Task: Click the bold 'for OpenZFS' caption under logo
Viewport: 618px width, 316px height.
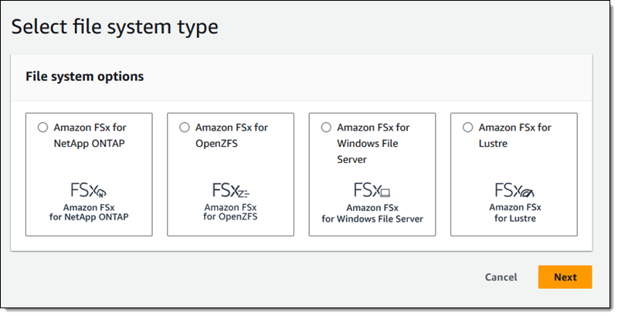Action: pyautogui.click(x=230, y=218)
